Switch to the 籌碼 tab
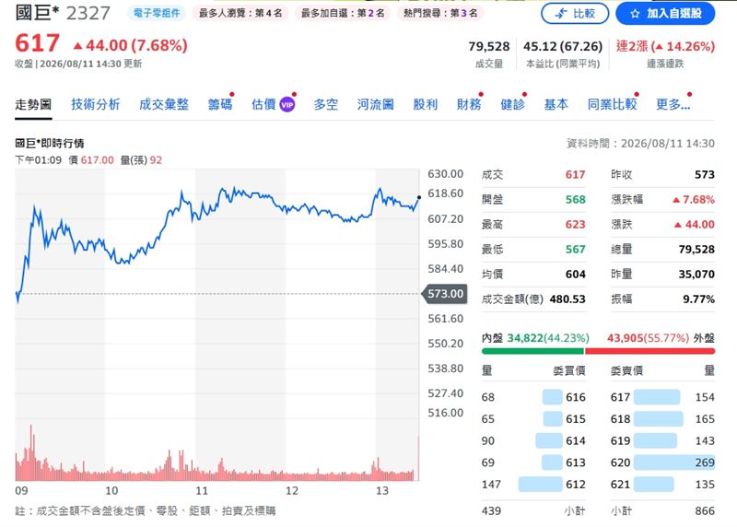737x527 pixels. click(220, 104)
